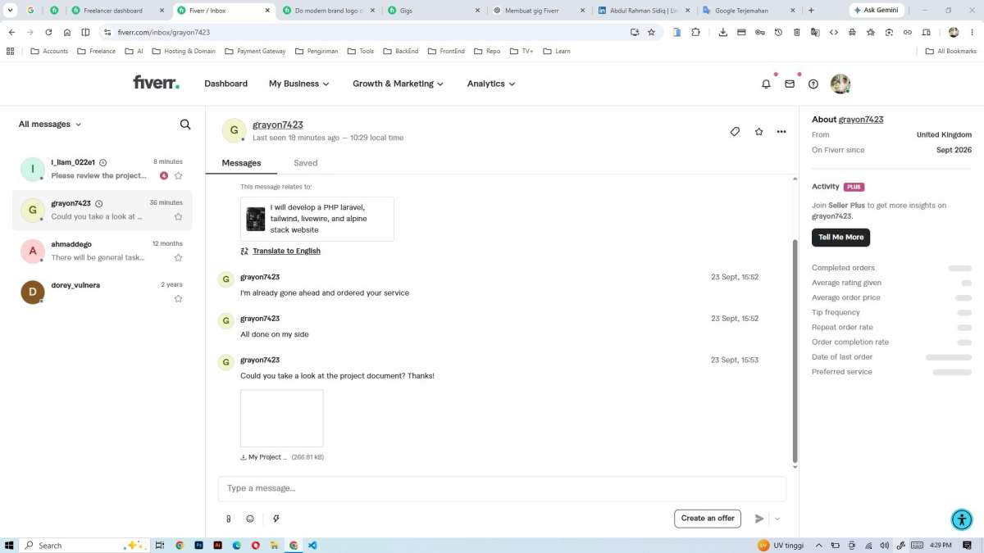Open the emoji picker
This screenshot has height=553, width=984.
[250, 519]
